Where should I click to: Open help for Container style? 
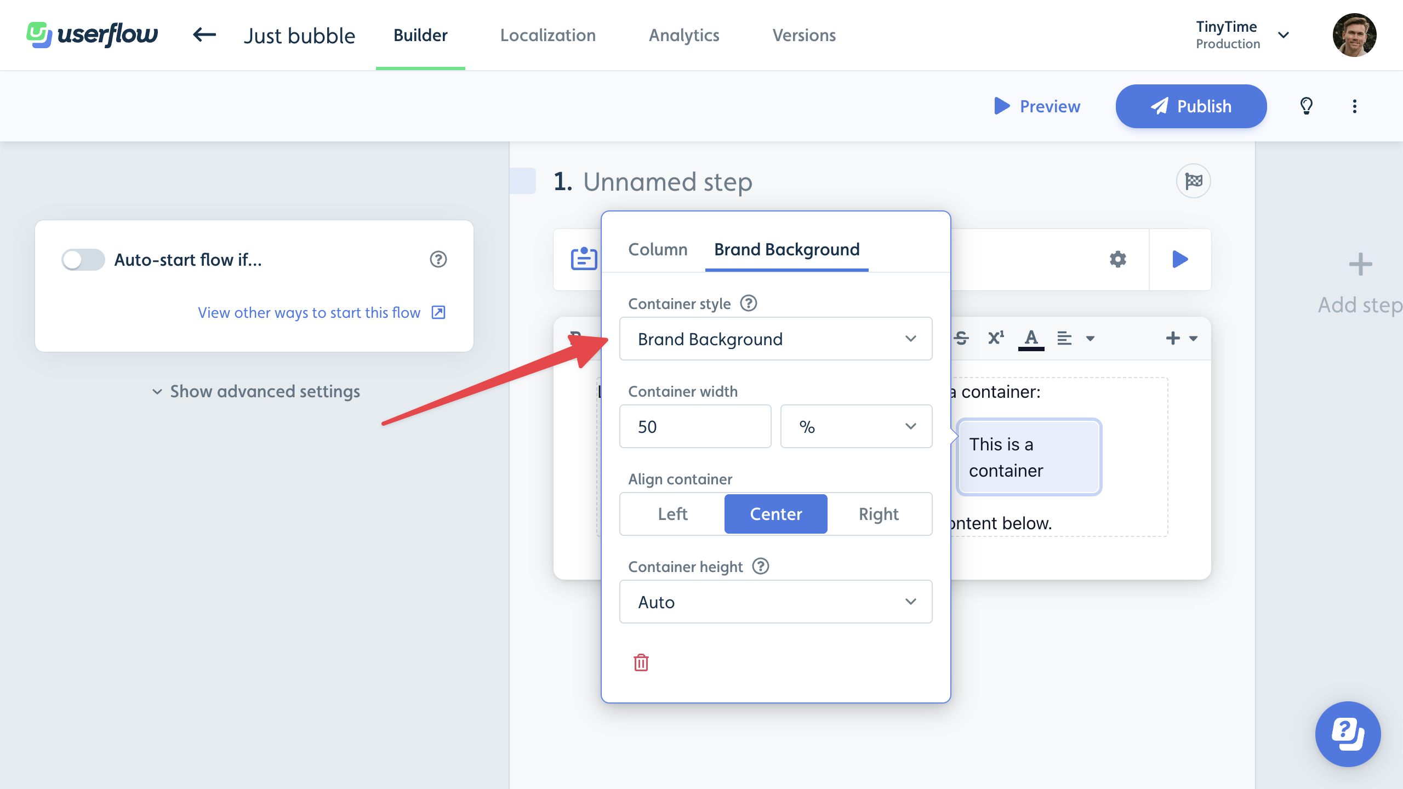click(x=748, y=303)
